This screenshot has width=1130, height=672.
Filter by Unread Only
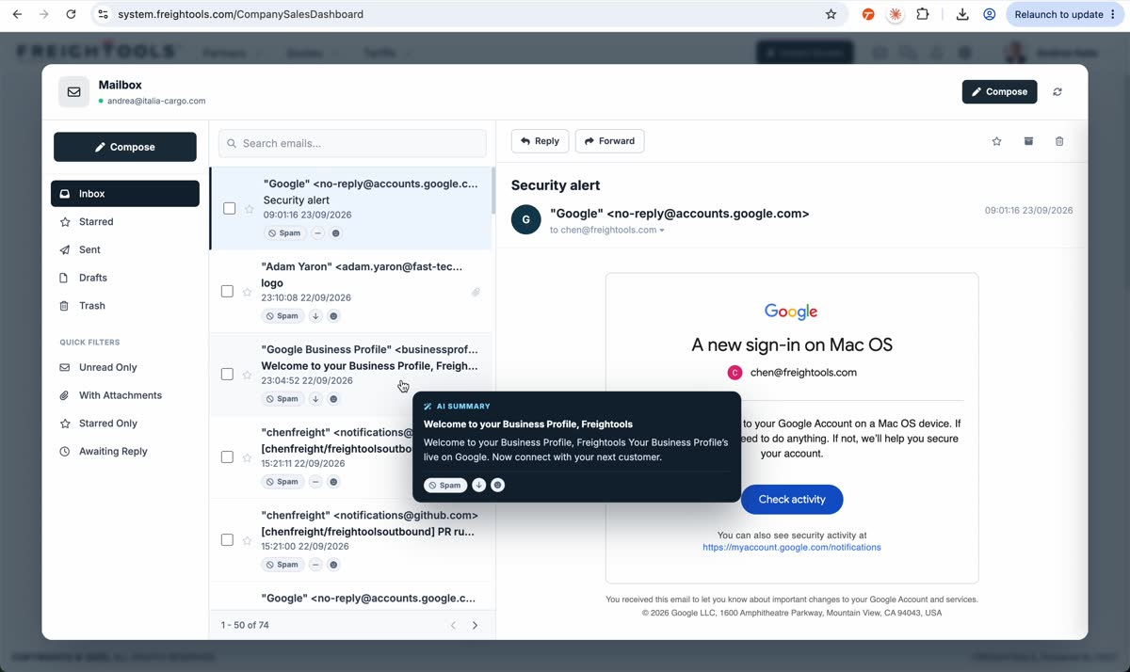click(125, 367)
